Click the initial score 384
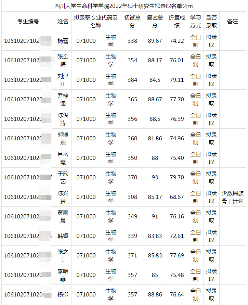This screenshot has height=305, width=248. pos(132,80)
